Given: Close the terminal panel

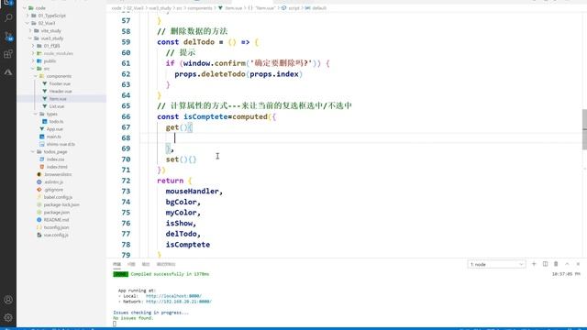Looking at the screenshot, I should pos(578,264).
